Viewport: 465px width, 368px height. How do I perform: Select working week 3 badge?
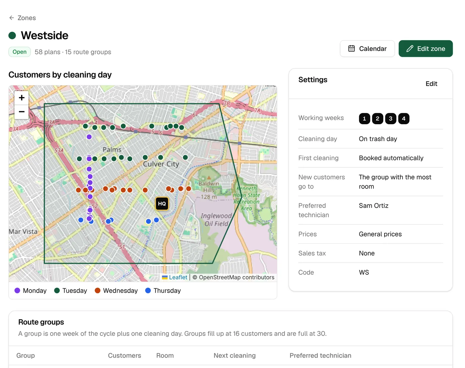391,119
